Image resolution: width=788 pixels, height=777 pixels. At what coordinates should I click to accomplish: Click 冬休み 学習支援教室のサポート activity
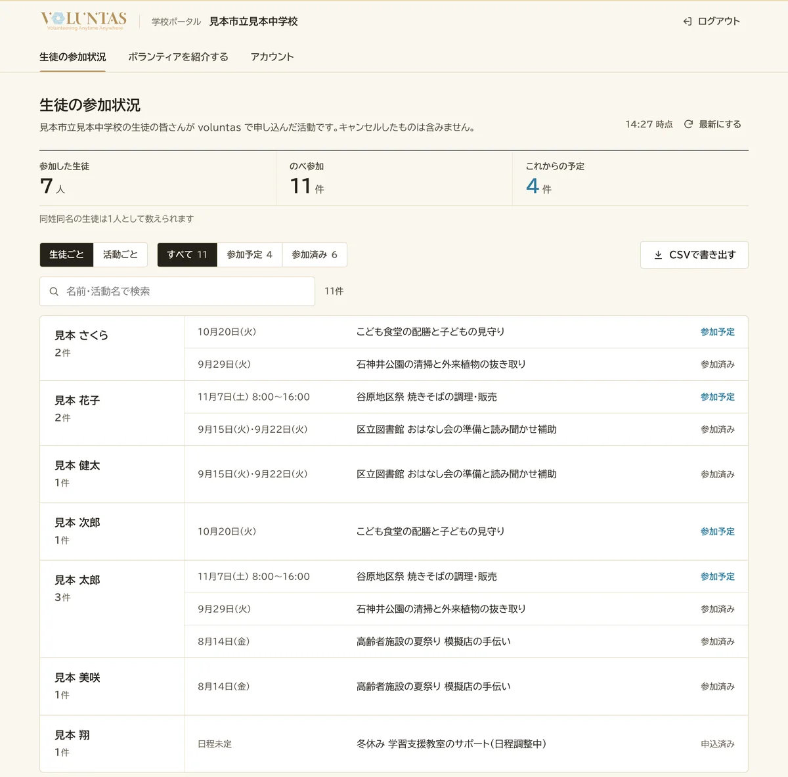pos(451,744)
